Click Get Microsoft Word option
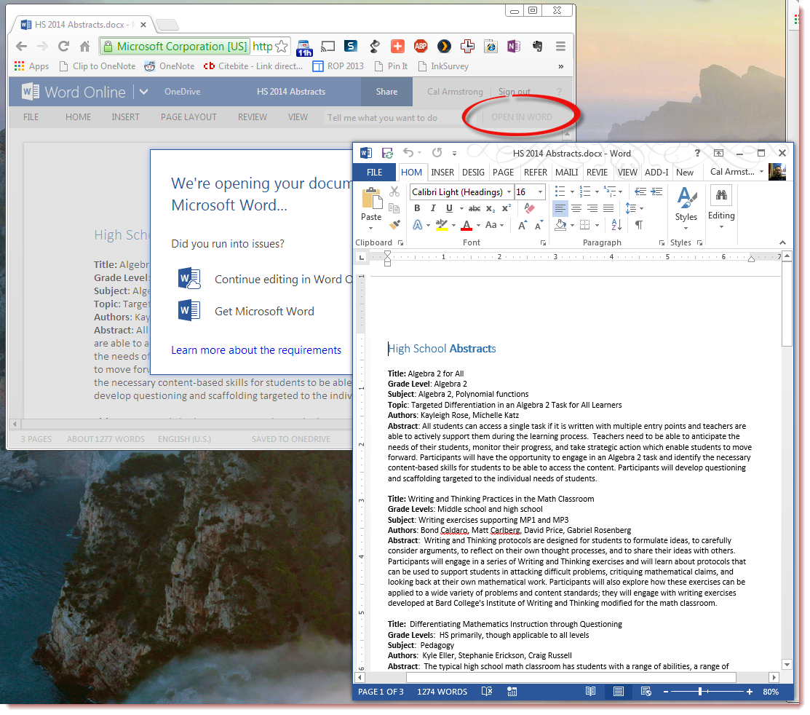The height and width of the screenshot is (715, 810). pos(247,311)
